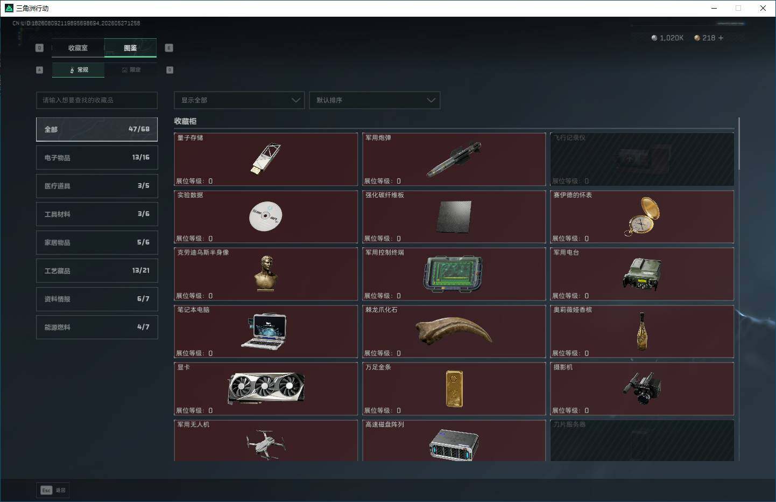This screenshot has width=776, height=502.
Task: Click the plus icon beside 218 currency
Action: 721,38
